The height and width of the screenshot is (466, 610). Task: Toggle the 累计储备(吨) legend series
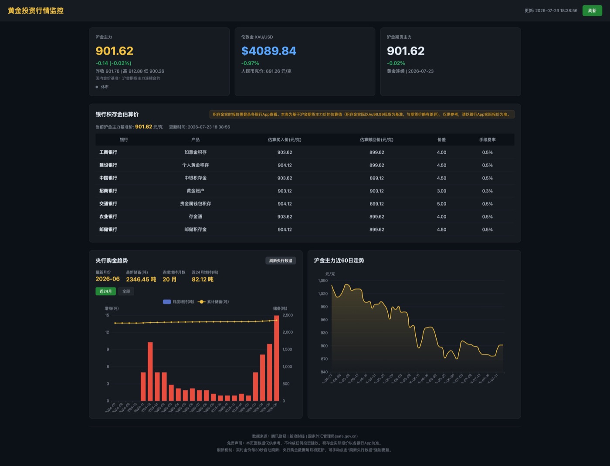tap(213, 301)
